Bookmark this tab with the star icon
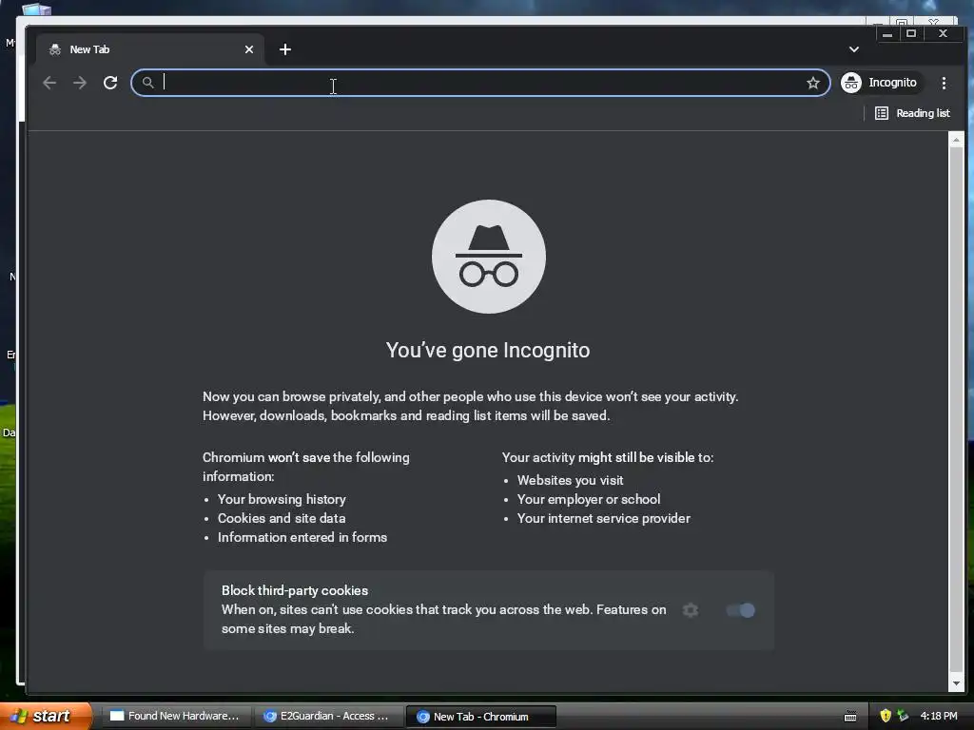Image resolution: width=974 pixels, height=730 pixels. pos(812,83)
